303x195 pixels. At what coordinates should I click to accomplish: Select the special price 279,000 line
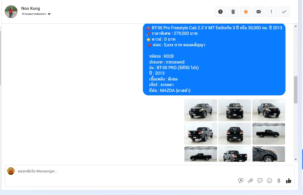[x=172, y=33]
